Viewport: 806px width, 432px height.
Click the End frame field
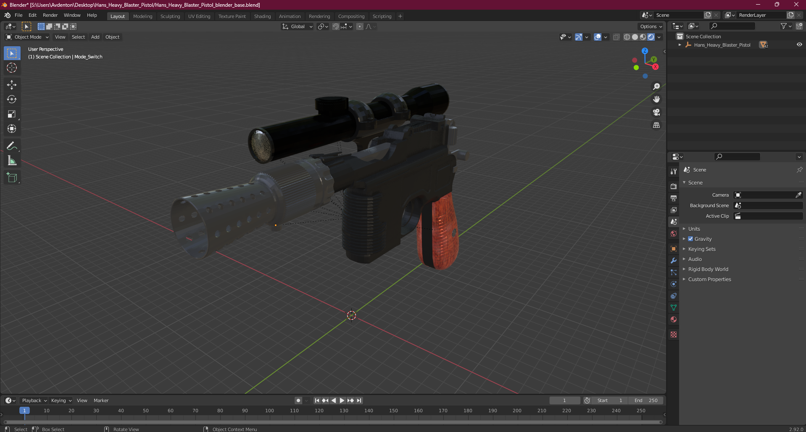coord(646,400)
